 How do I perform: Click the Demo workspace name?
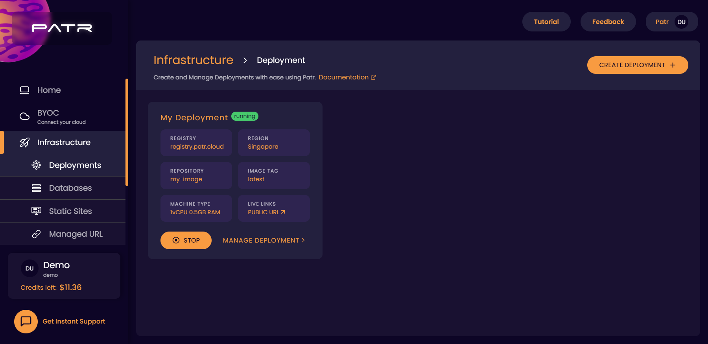point(56,265)
